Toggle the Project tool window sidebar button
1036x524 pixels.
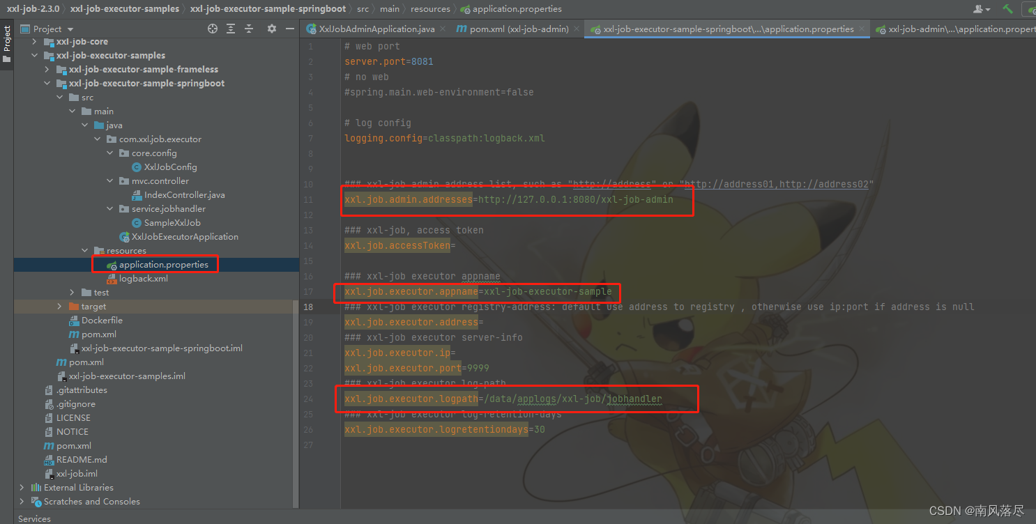pos(7,43)
